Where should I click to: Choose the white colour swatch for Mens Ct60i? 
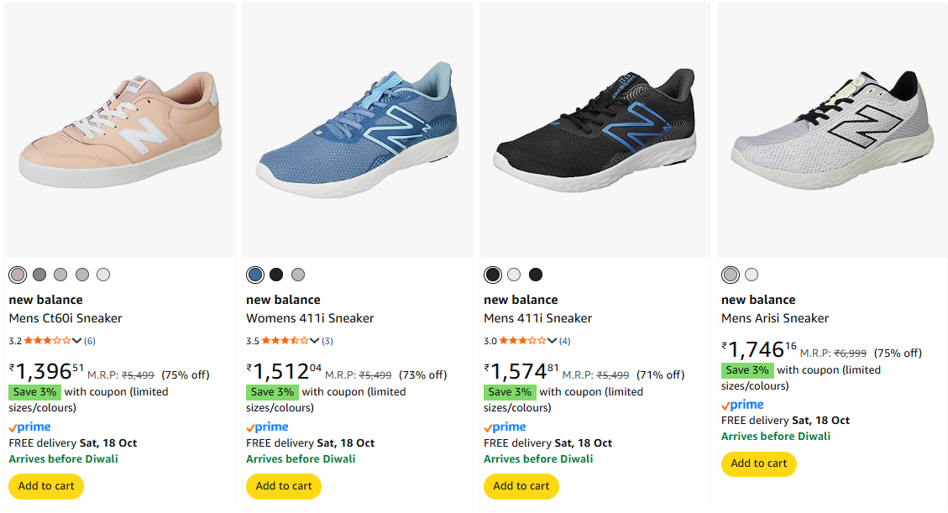point(103,275)
